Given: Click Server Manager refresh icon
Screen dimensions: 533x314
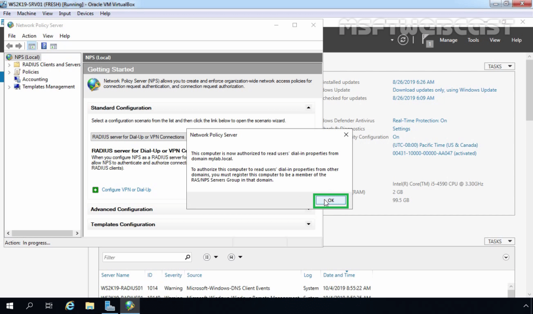Looking at the screenshot, I should click(x=403, y=40).
